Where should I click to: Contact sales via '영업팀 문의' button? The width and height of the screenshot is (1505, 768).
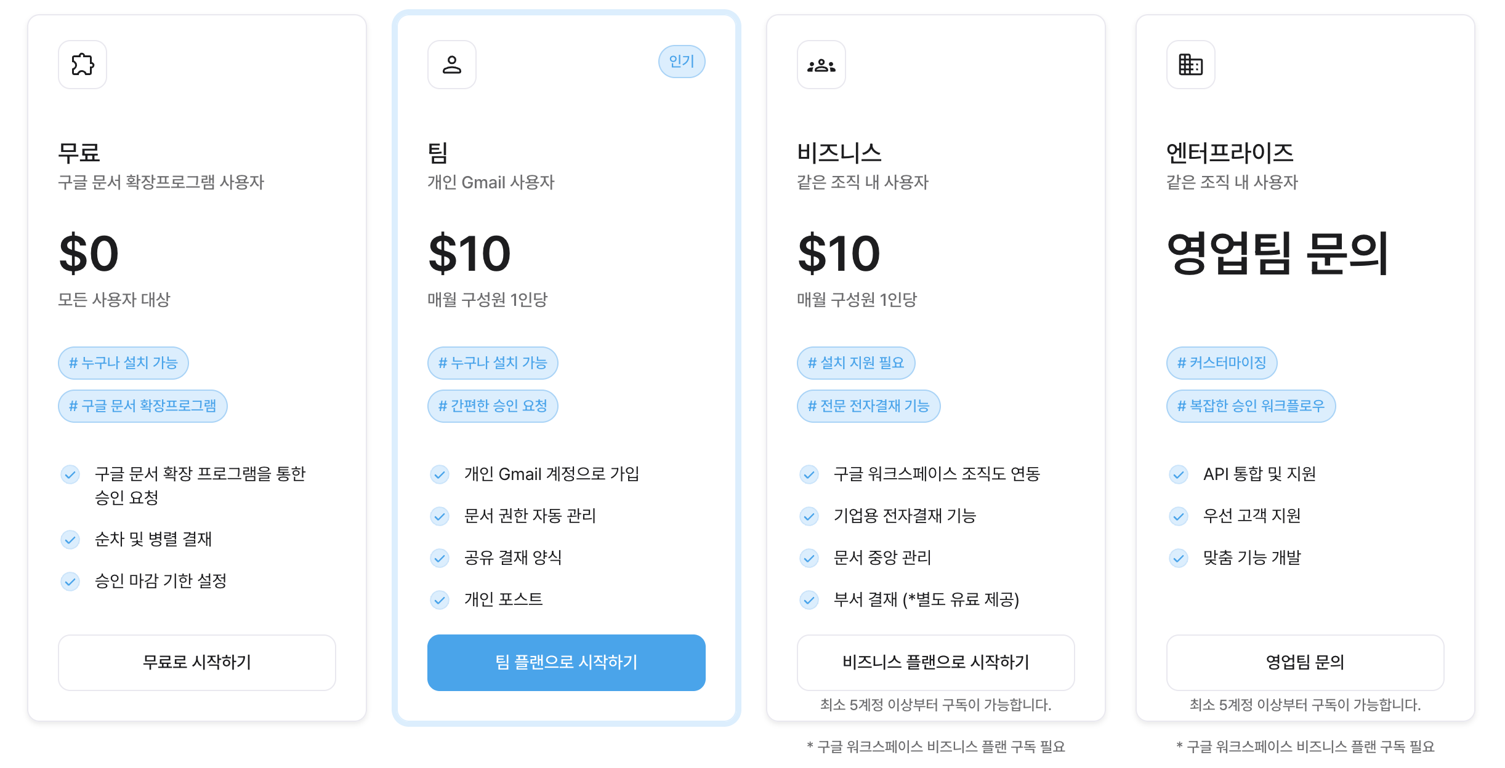[x=1305, y=663]
